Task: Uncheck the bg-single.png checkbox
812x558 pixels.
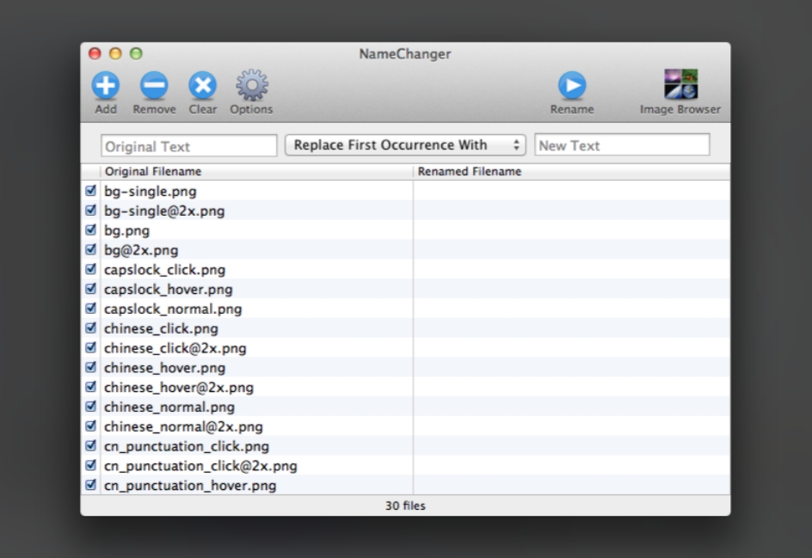Action: click(90, 191)
